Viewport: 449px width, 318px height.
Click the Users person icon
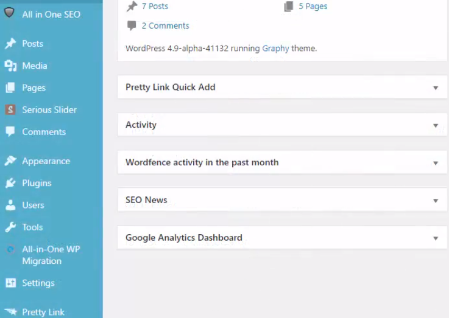click(x=10, y=205)
